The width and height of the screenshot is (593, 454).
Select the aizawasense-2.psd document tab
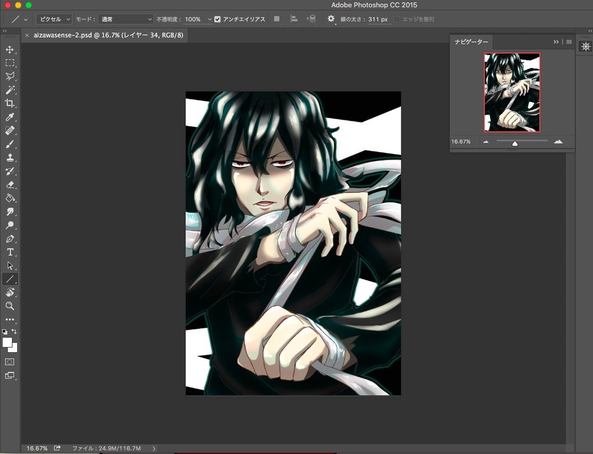click(108, 35)
